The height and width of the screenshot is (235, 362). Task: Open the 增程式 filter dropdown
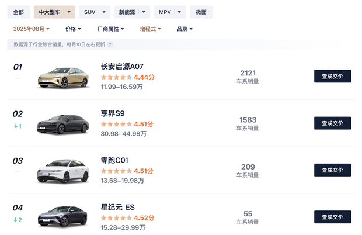[x=150, y=29]
